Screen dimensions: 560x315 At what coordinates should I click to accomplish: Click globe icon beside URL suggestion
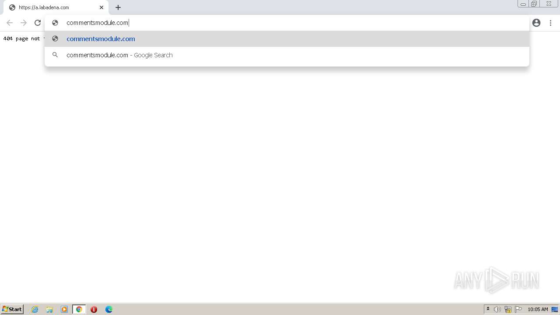point(55,38)
